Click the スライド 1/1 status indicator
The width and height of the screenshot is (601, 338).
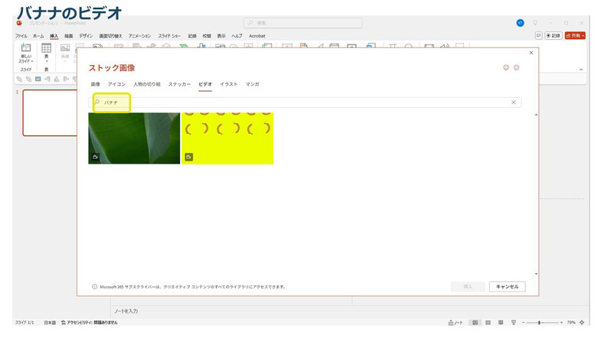click(x=24, y=323)
